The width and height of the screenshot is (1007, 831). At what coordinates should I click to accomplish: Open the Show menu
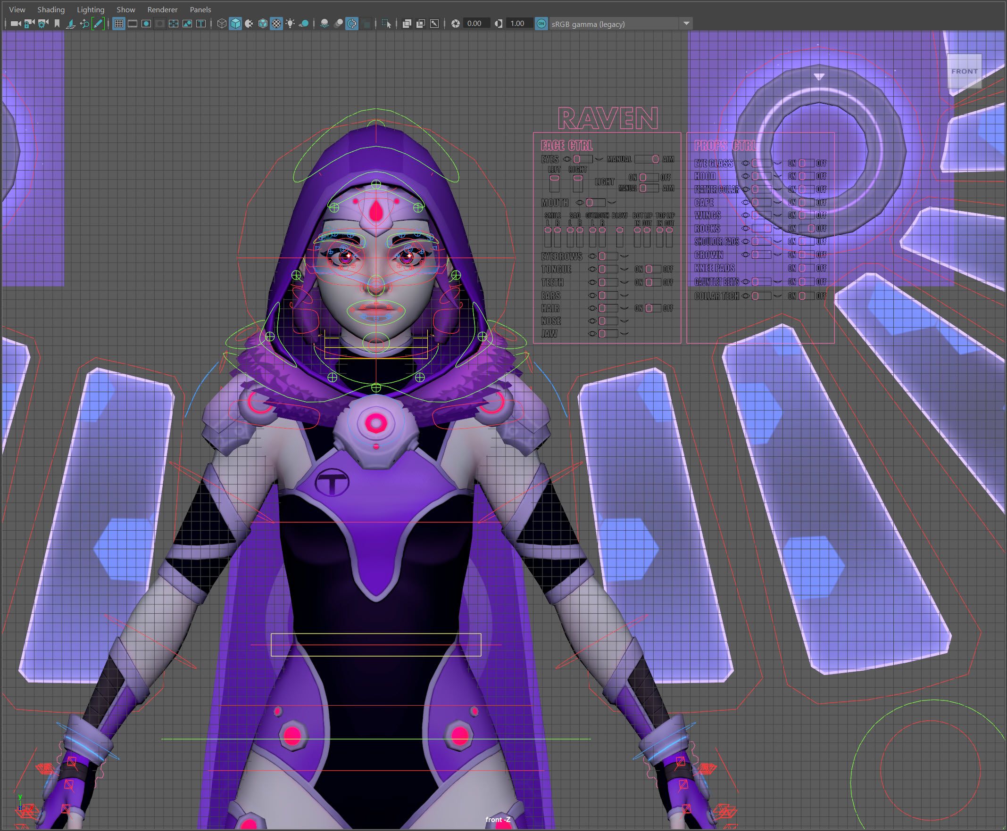(x=126, y=9)
